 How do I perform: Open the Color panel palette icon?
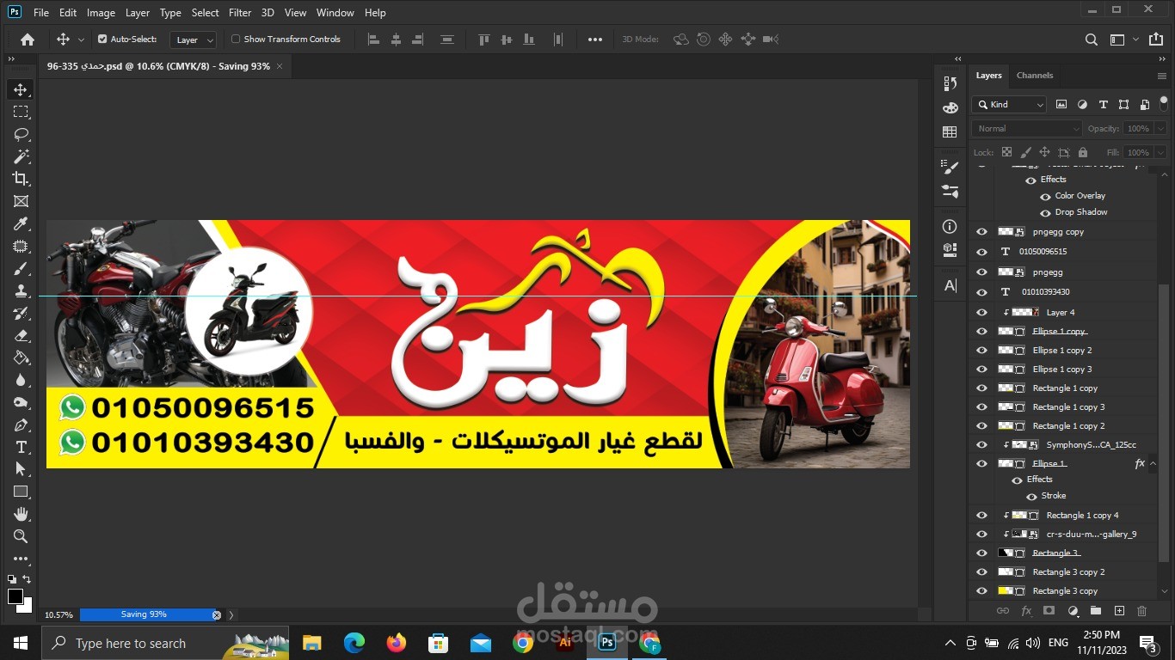950,107
